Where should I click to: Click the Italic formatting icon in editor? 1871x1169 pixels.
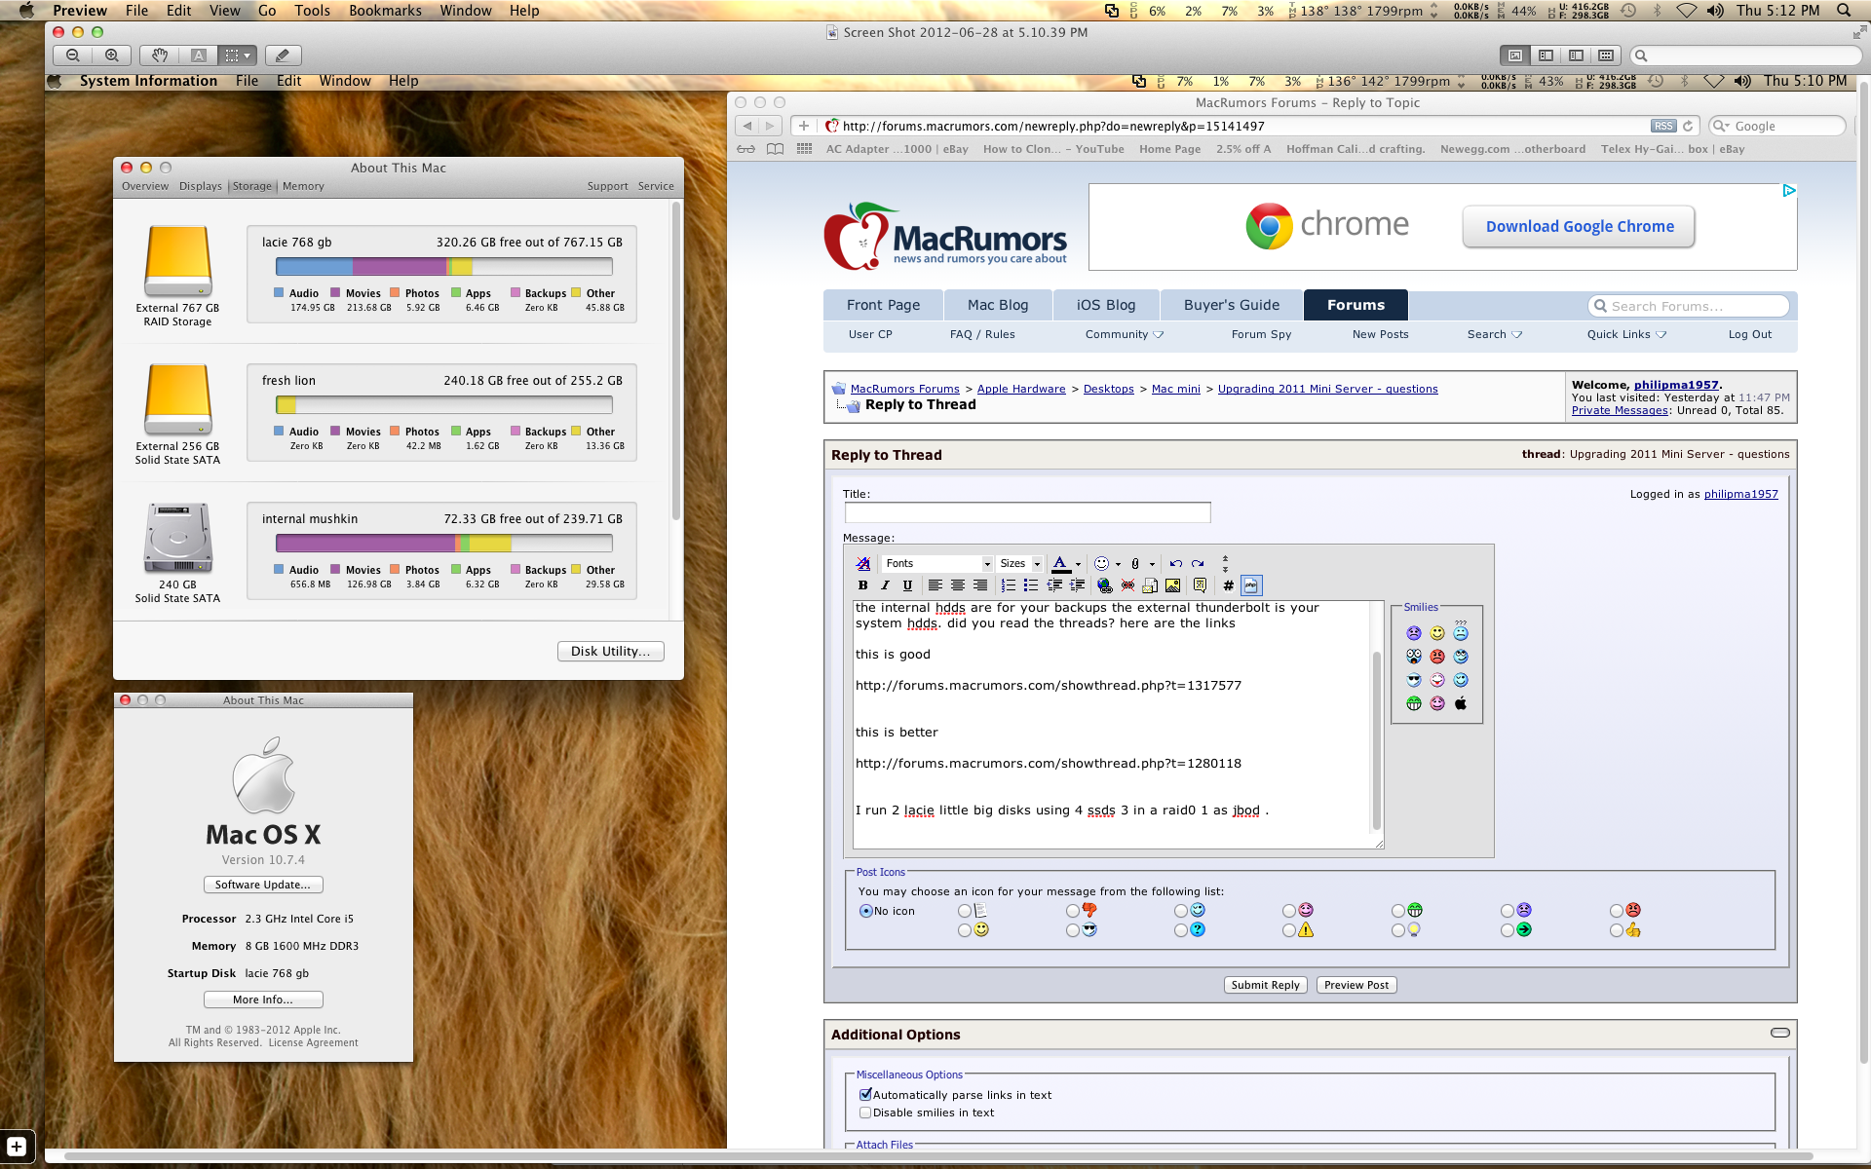tap(885, 585)
